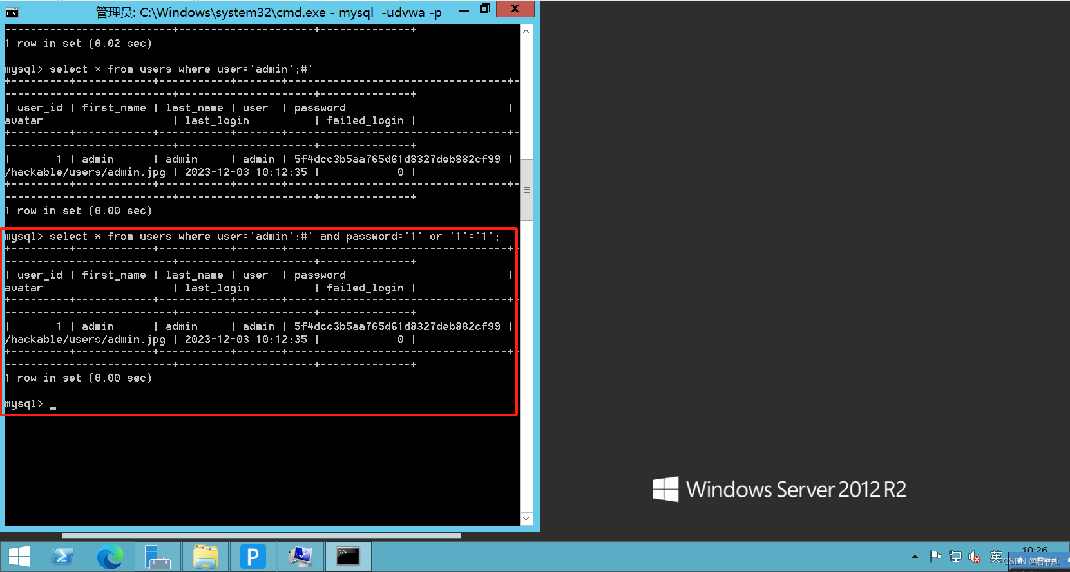Click the 10:26 system clock

coord(1035,550)
